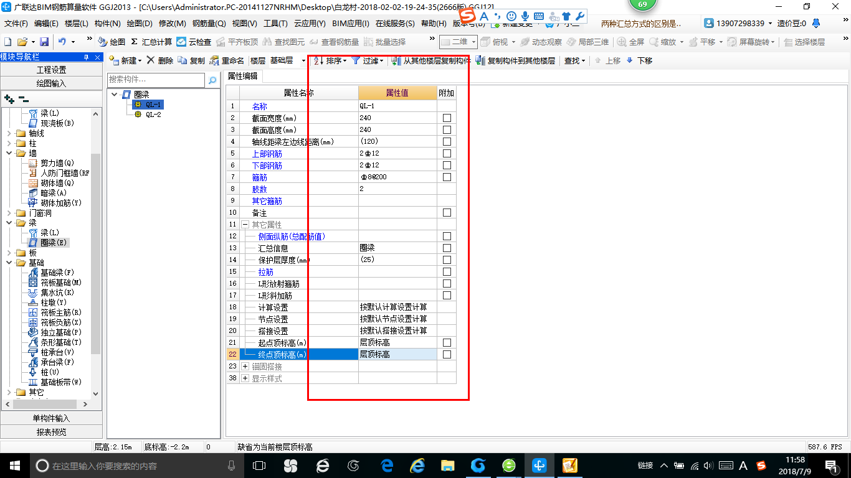Click the 绘图输入 panel button
851x478 pixels.
coord(51,83)
